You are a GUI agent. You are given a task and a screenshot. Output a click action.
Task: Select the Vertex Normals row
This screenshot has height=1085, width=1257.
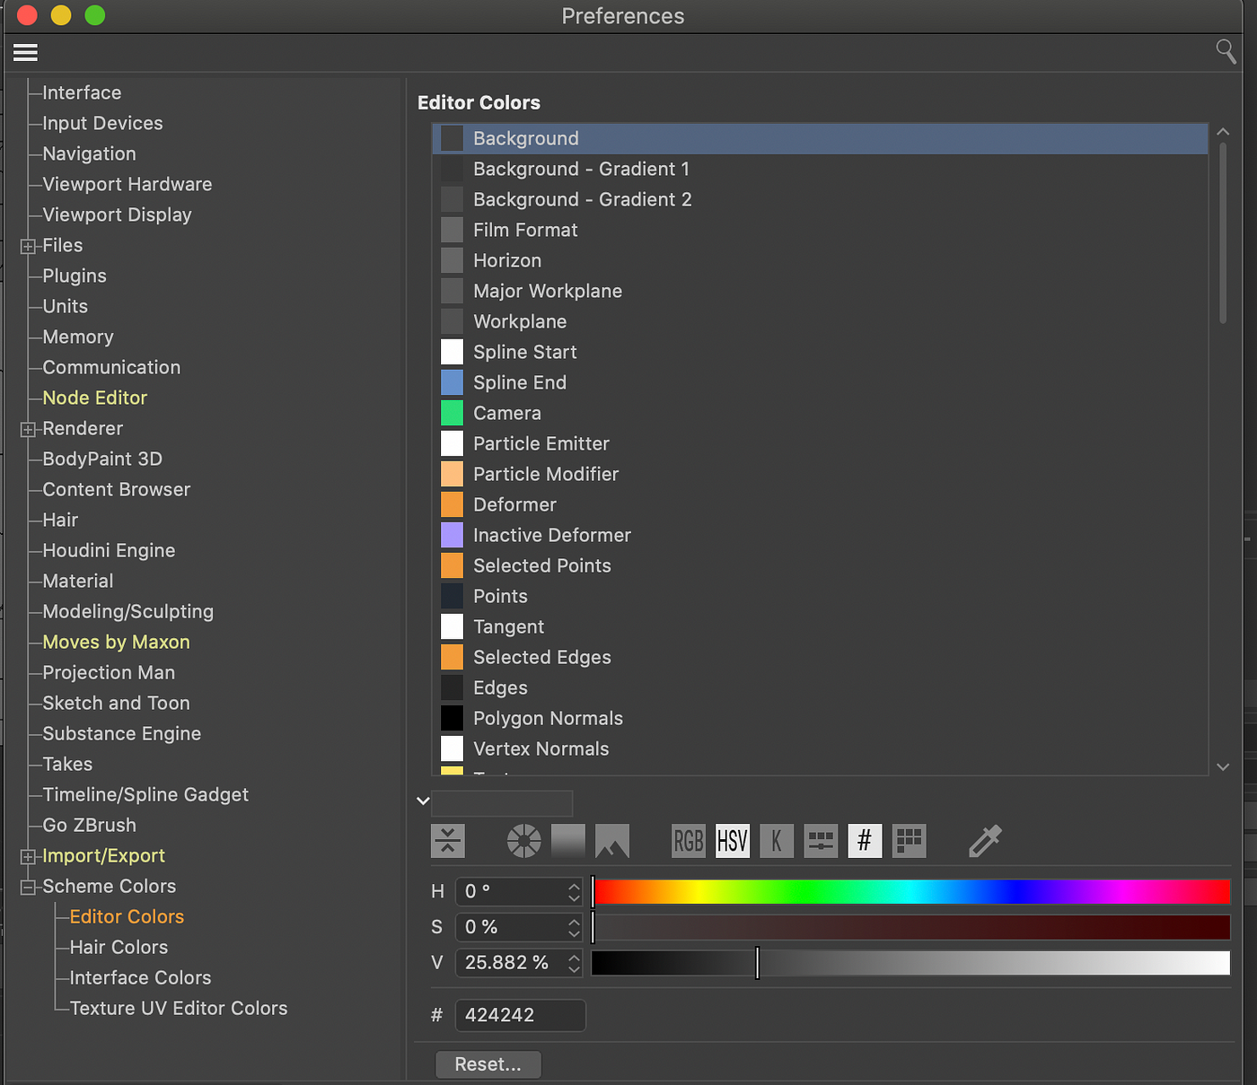(820, 748)
